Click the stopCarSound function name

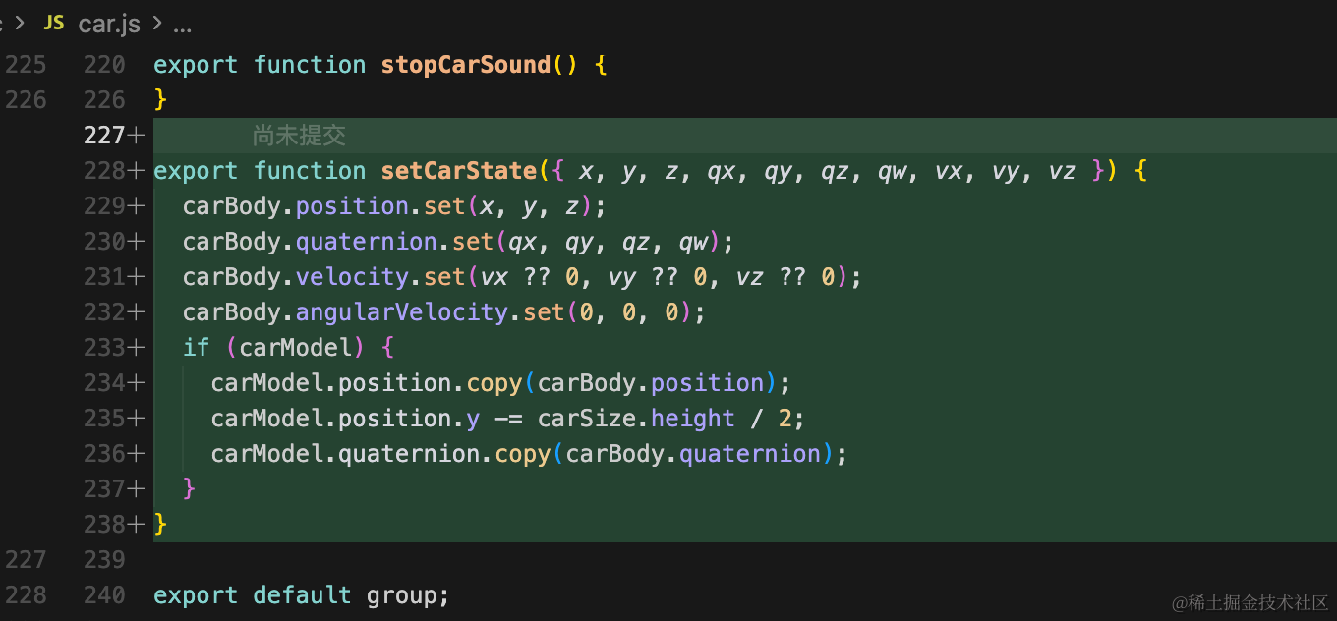click(x=466, y=65)
